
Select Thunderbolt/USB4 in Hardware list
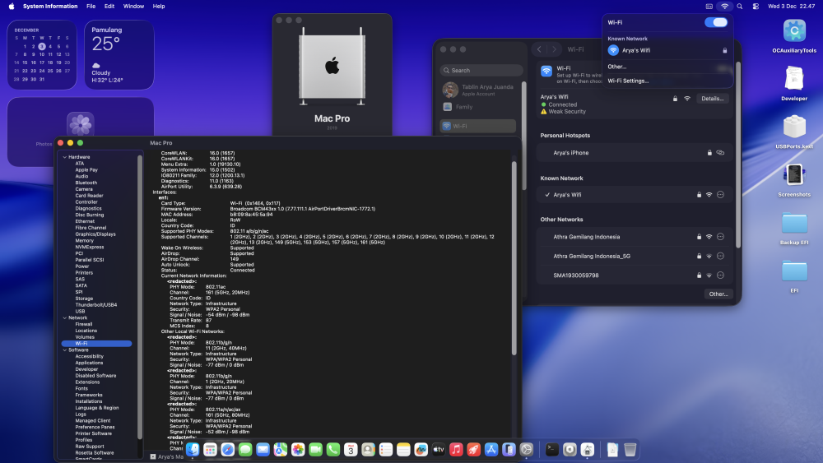(96, 304)
